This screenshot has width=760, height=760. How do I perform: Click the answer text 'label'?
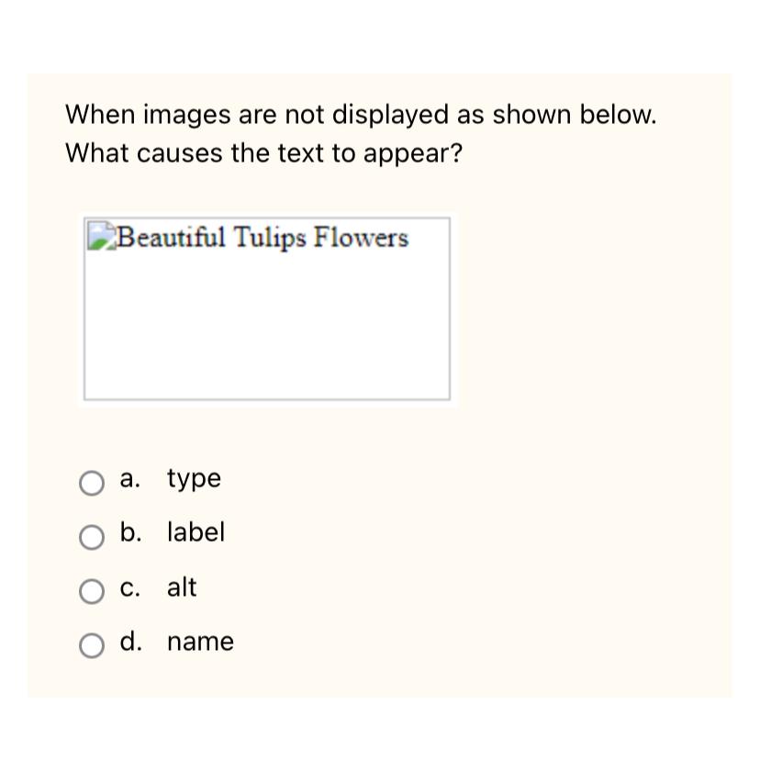(x=196, y=532)
